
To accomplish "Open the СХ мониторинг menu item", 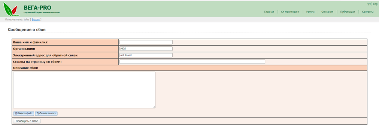I will click(290, 12).
